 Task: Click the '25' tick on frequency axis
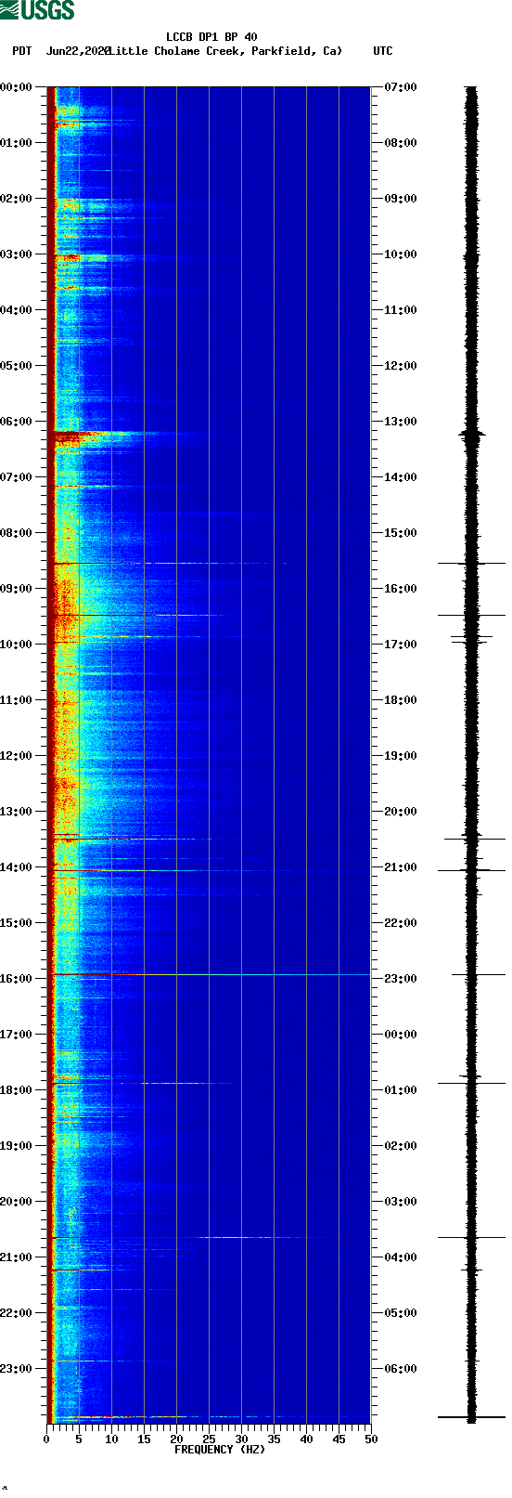coord(209,1439)
